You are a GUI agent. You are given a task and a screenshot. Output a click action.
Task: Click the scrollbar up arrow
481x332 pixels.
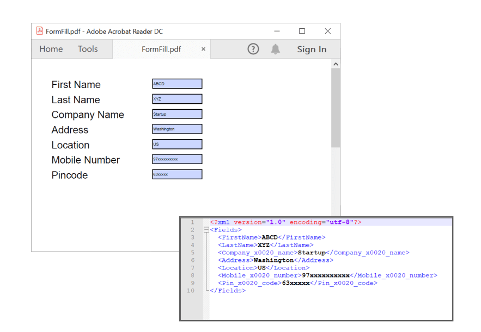pos(336,63)
